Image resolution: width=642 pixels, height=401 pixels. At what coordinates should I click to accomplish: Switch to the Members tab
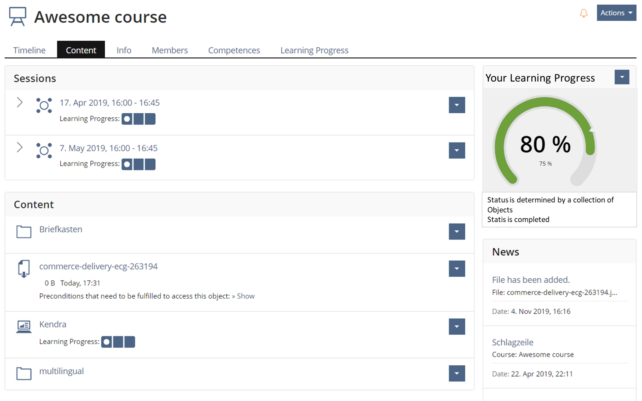tap(170, 50)
